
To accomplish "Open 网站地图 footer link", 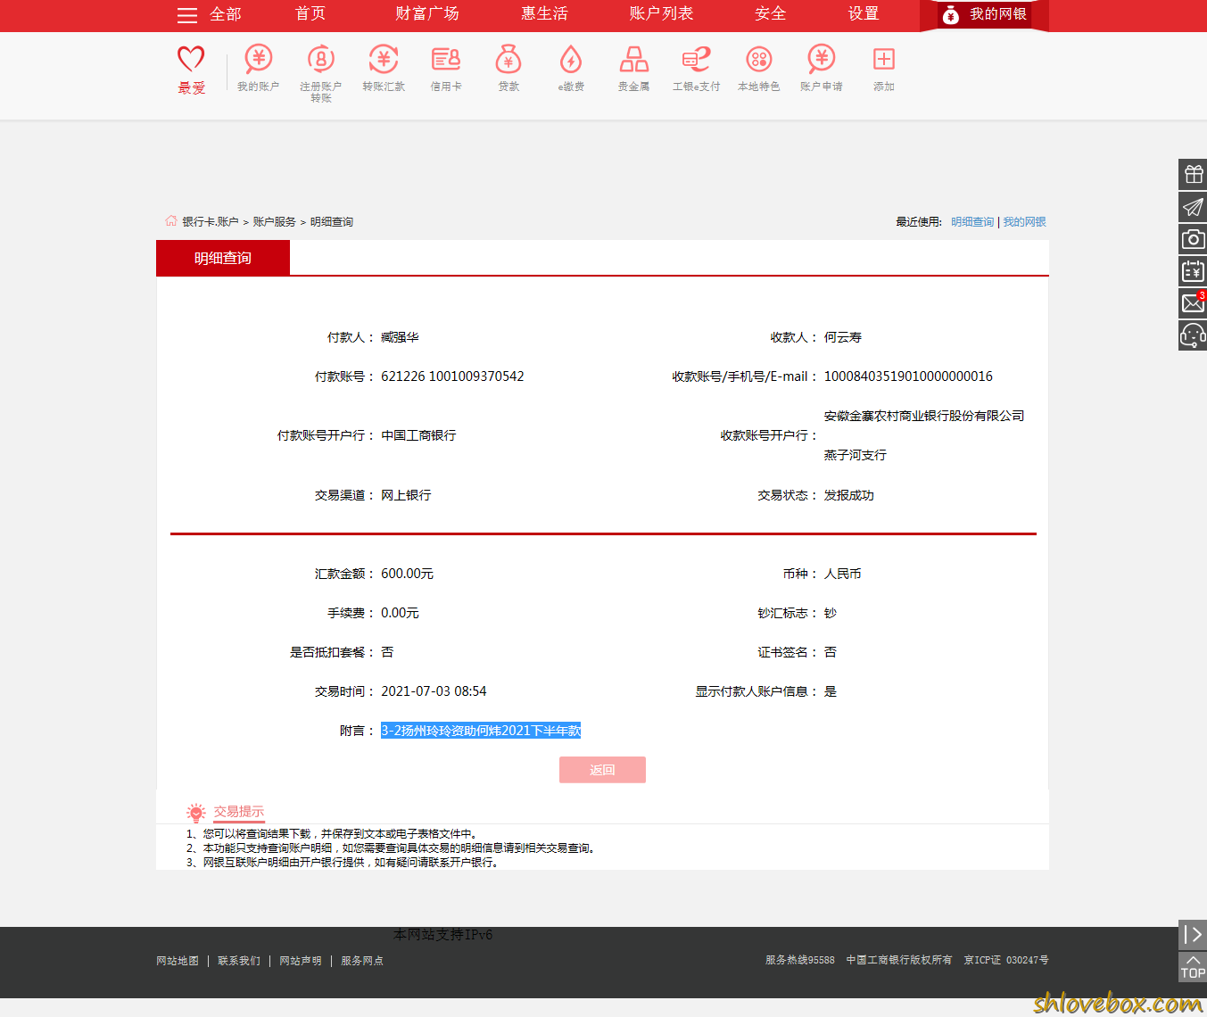I will pyautogui.click(x=178, y=961).
